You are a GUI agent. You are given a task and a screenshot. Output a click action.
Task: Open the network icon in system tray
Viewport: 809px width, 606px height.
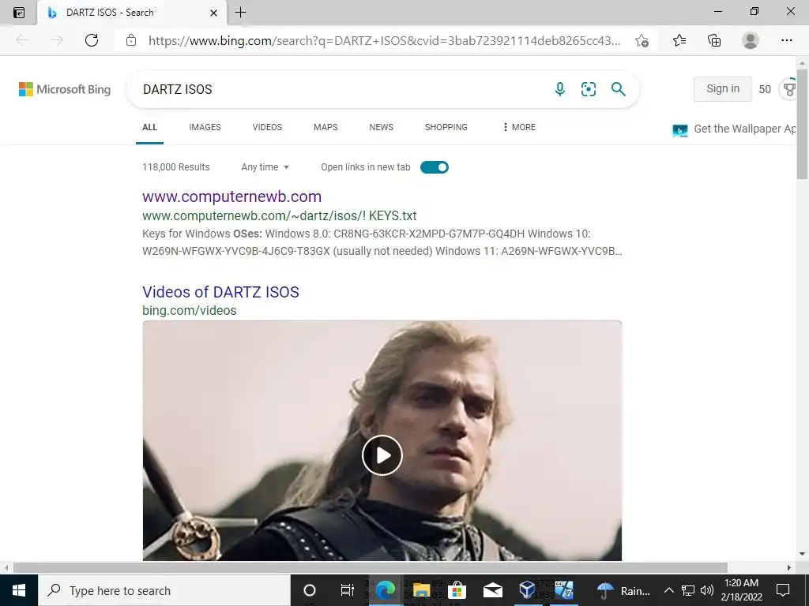point(688,590)
